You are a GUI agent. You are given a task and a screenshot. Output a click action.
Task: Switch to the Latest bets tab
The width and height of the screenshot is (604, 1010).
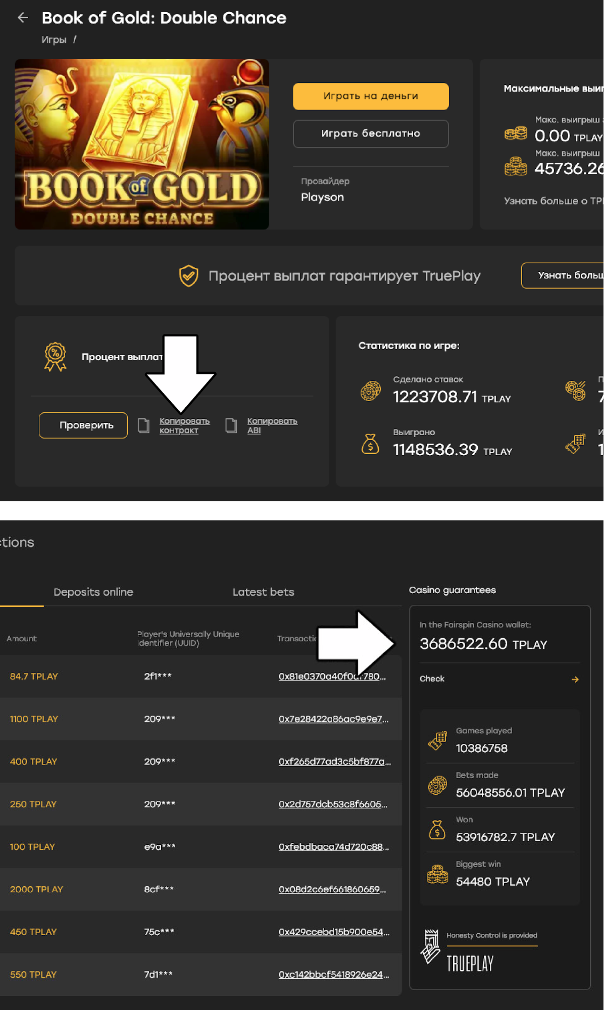pyautogui.click(x=263, y=592)
